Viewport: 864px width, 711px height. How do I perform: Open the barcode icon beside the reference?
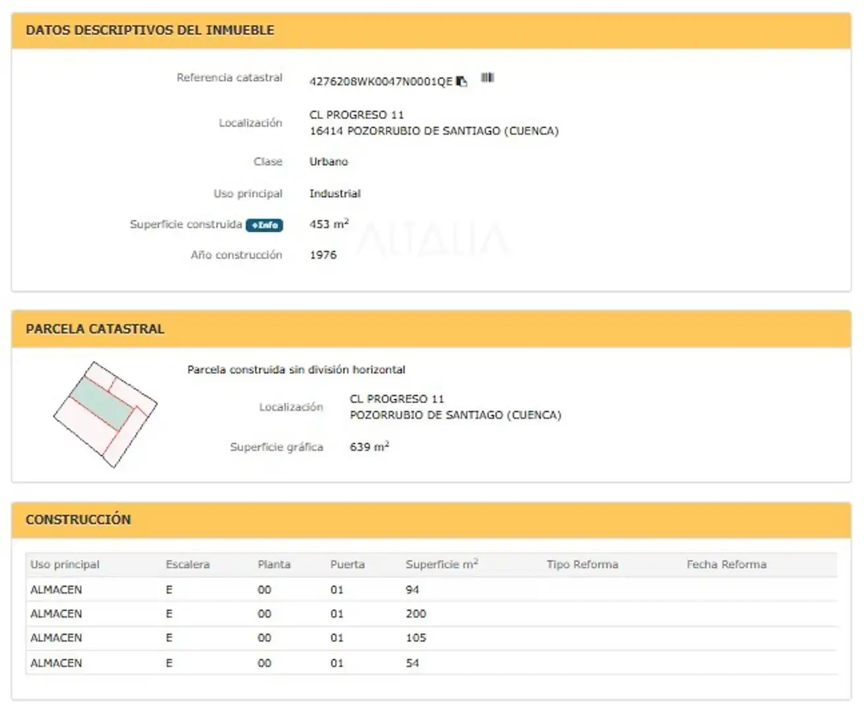[x=487, y=78]
